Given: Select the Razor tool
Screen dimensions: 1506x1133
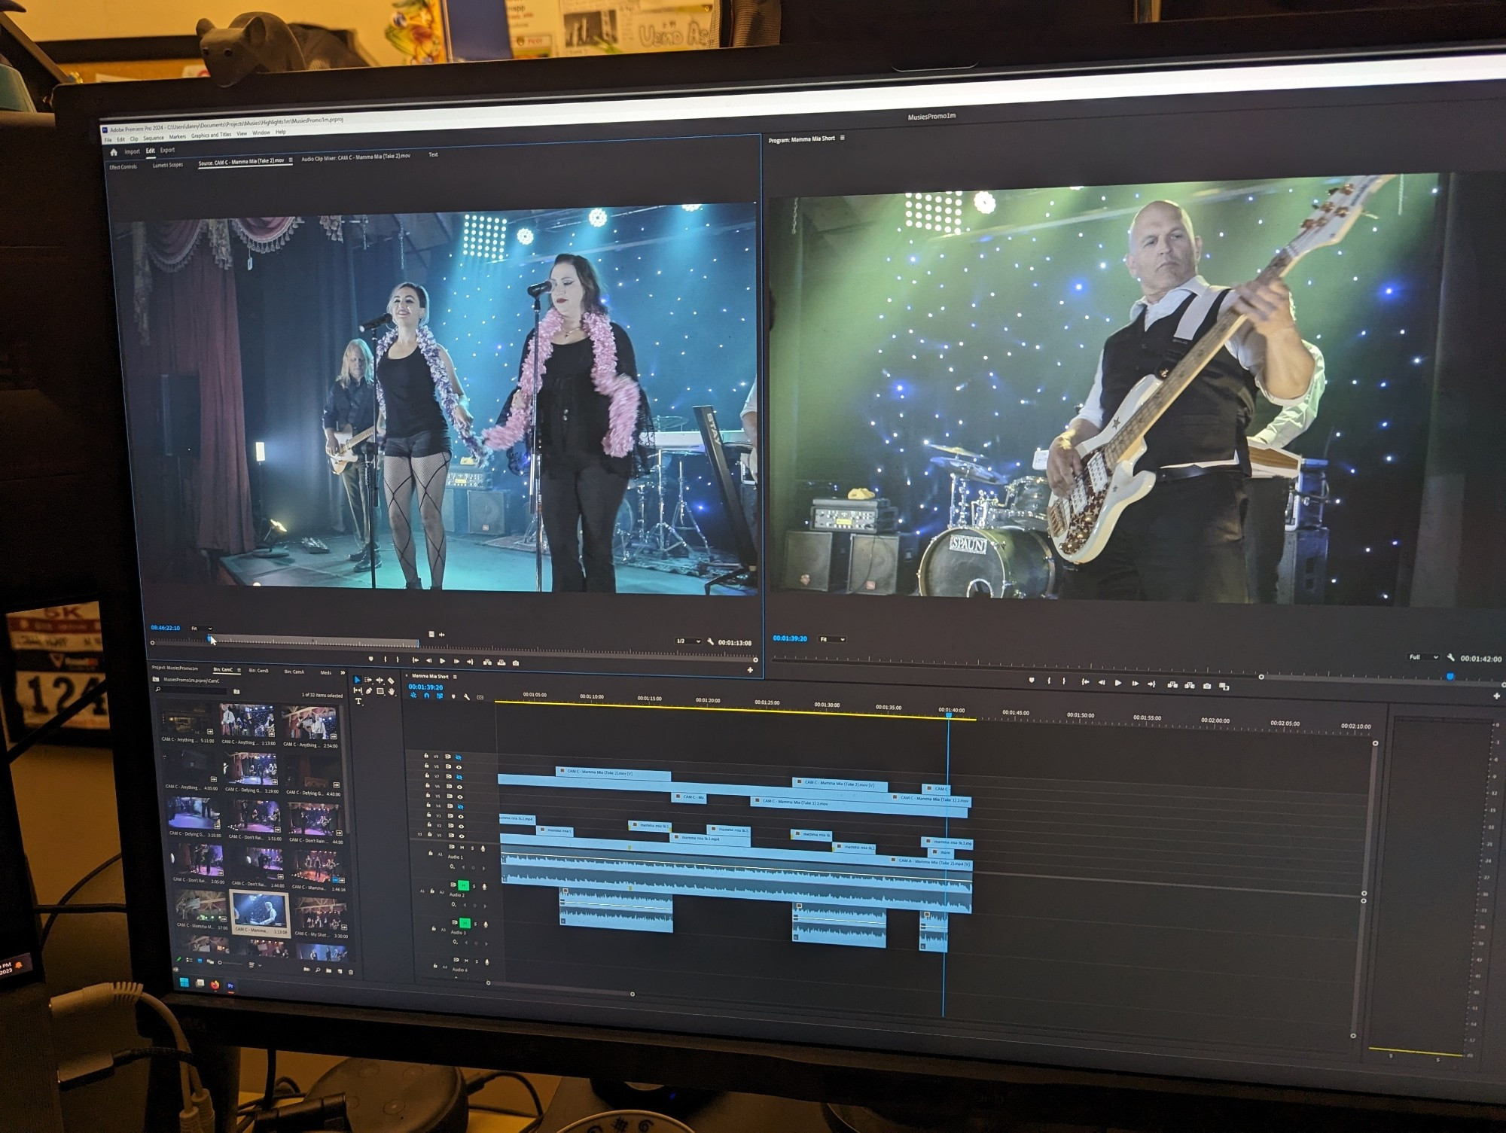Looking at the screenshot, I should [x=391, y=681].
